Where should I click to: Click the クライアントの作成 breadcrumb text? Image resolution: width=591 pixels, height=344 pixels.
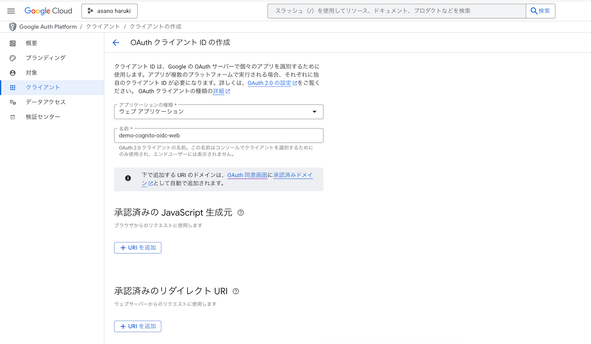tap(155, 27)
